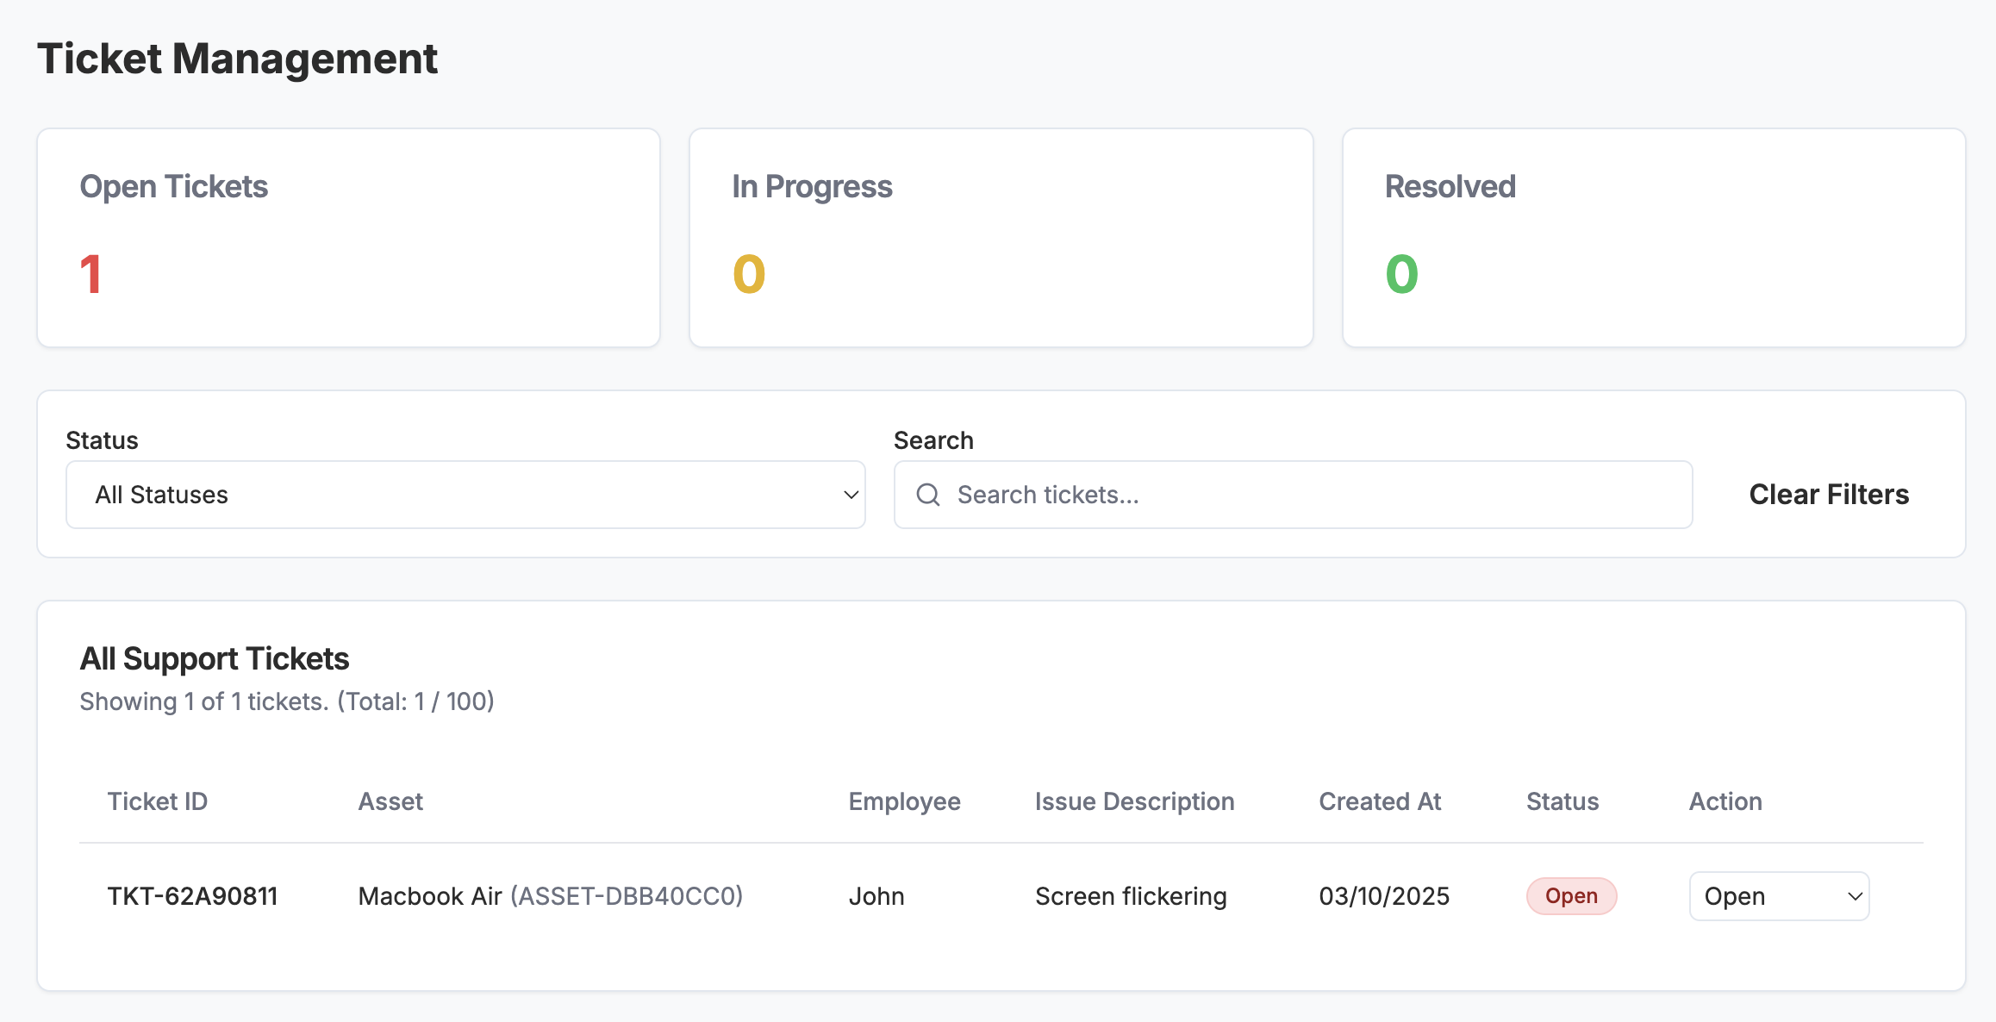Screen dimensions: 1996x1022
Task: Click the Asset column header
Action: (x=390, y=801)
